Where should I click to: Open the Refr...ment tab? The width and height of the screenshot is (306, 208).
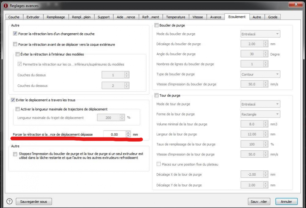151,17
